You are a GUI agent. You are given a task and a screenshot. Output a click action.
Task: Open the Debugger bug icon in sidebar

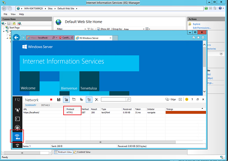[x=17, y=127]
